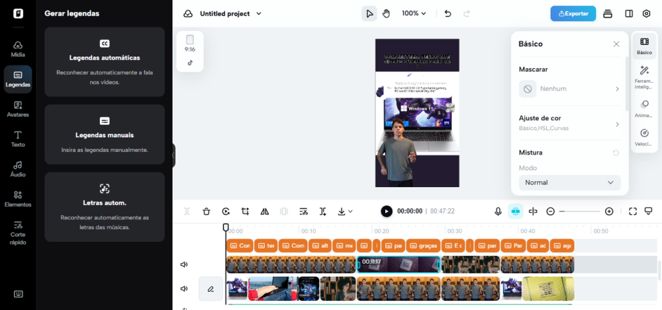The width and height of the screenshot is (662, 310).
Task: Toggle the mid-timeline split-align icon
Action: 533,212
